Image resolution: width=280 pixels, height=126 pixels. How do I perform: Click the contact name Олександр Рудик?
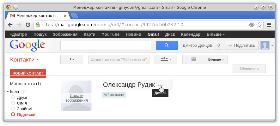129,85
